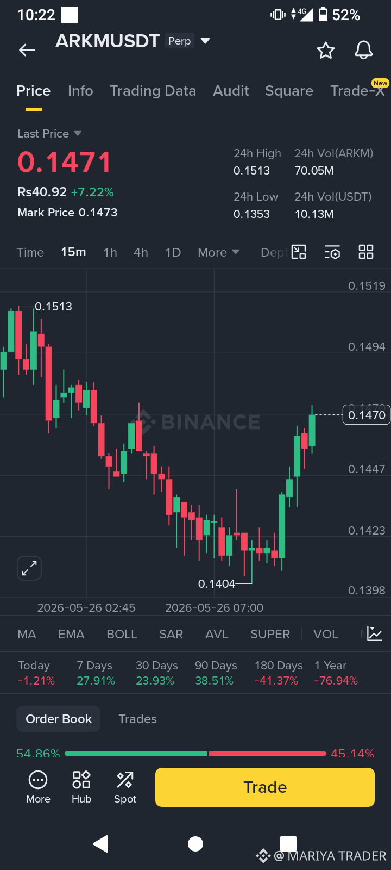Toggle the BOLL indicator
The height and width of the screenshot is (870, 391).
(122, 634)
